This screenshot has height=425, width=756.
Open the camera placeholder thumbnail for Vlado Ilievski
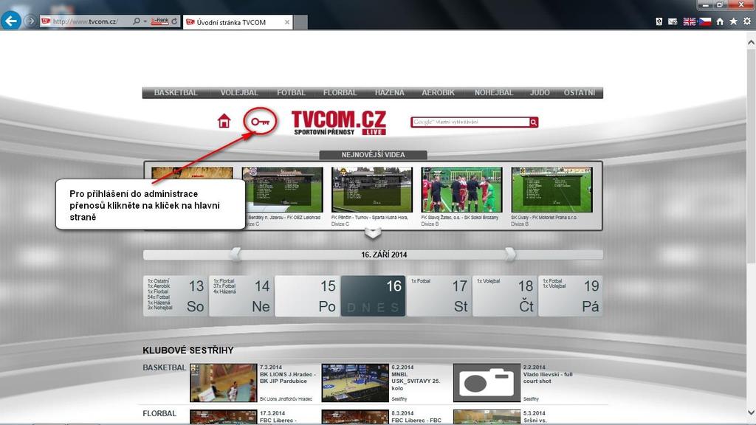tap(487, 383)
